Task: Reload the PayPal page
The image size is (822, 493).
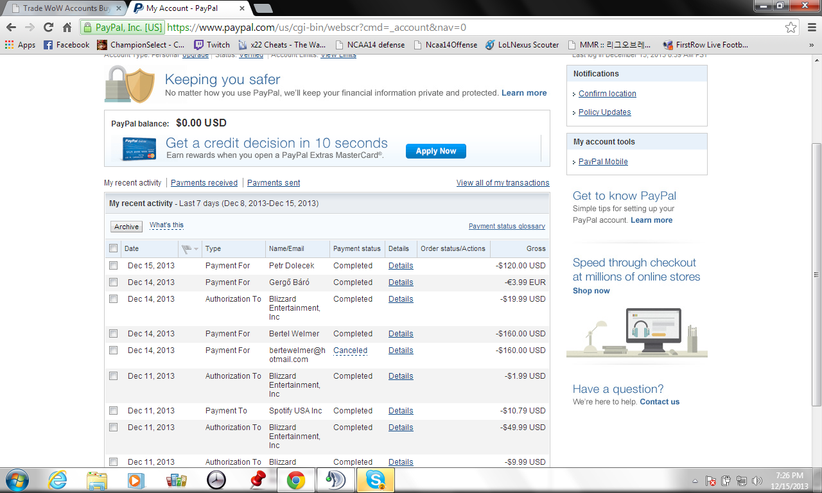Action: (x=48, y=28)
